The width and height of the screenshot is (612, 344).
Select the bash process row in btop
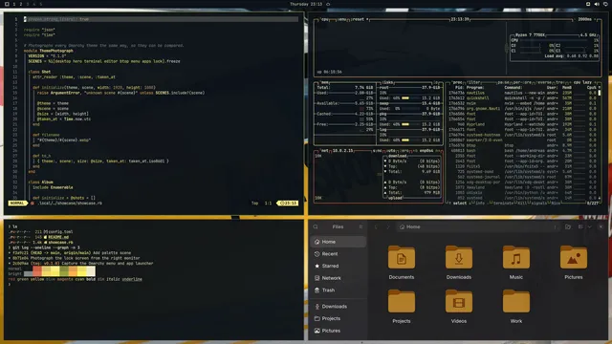pos(522,151)
